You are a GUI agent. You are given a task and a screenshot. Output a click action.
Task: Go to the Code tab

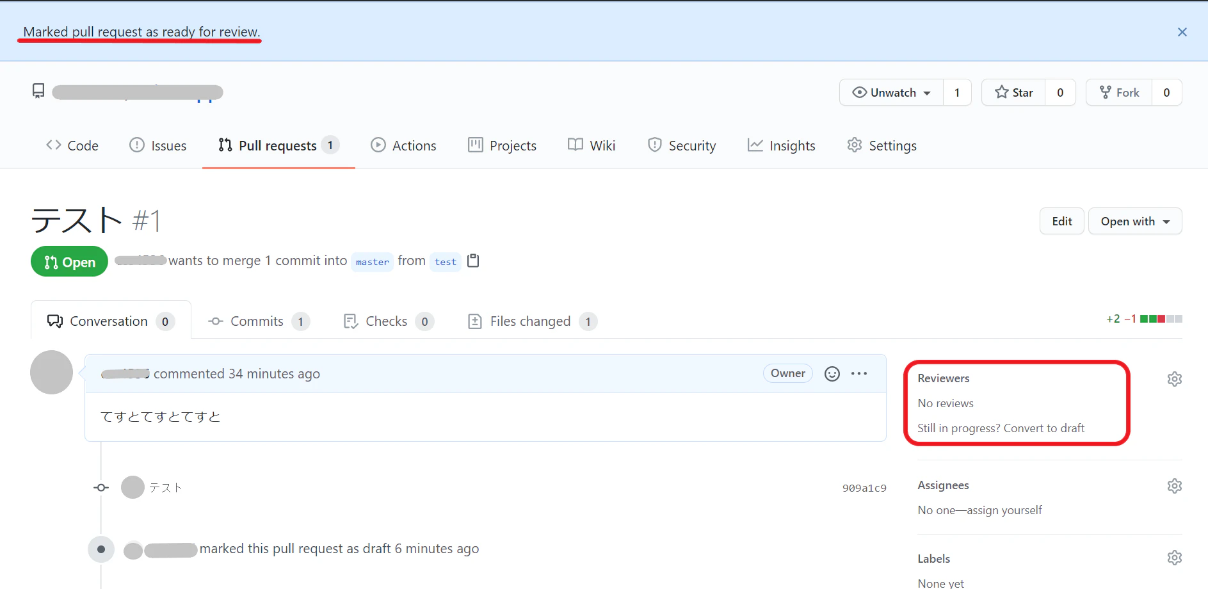(72, 146)
